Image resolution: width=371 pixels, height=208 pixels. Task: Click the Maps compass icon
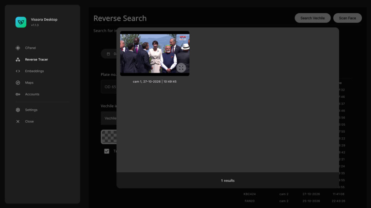(x=18, y=83)
